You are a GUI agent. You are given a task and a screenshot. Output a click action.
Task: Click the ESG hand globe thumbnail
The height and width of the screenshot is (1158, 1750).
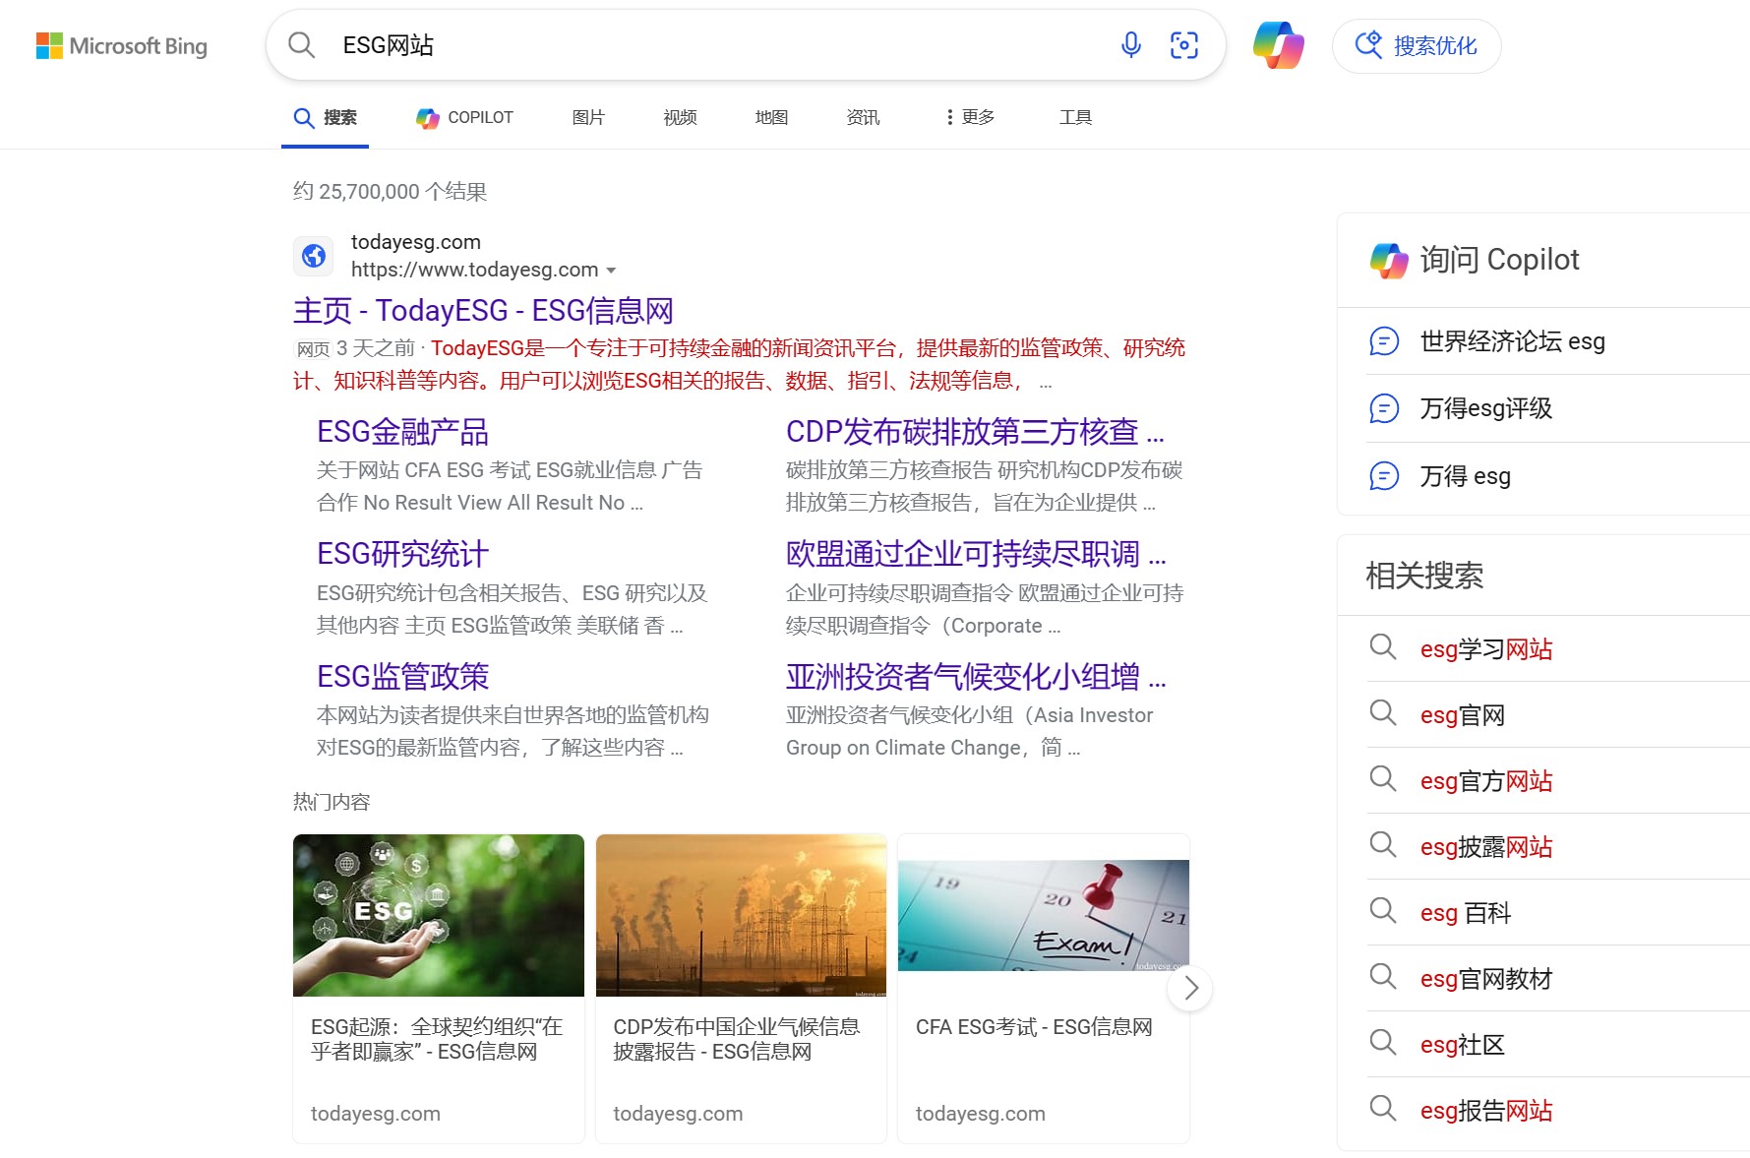(x=439, y=915)
